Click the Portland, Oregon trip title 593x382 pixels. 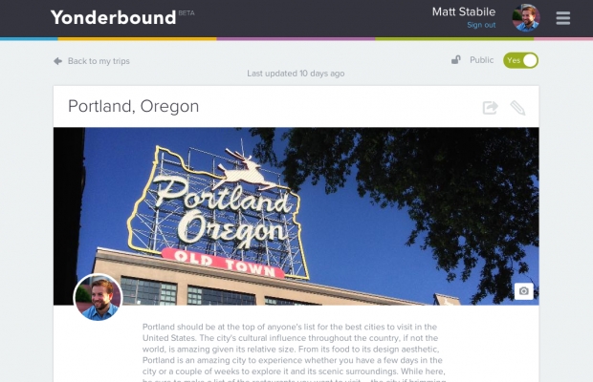pos(134,106)
